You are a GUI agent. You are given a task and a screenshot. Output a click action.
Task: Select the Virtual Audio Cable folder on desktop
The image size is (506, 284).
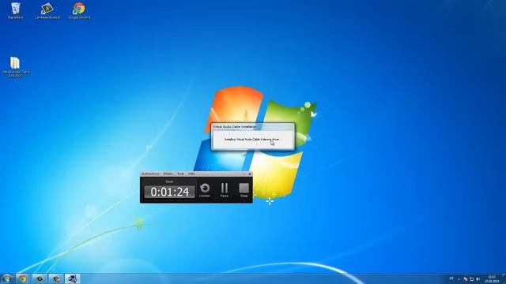[15, 66]
